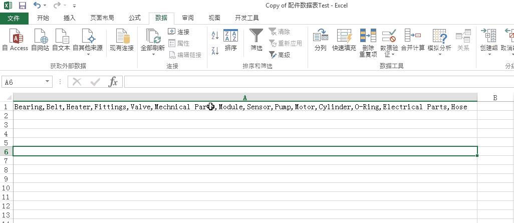The width and height of the screenshot is (514, 223).
Task: Open the Sort (排序) dialog
Action: [x=230, y=40]
